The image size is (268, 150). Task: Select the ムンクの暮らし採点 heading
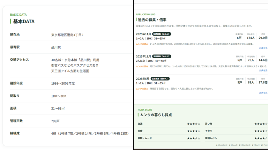pos(156,115)
